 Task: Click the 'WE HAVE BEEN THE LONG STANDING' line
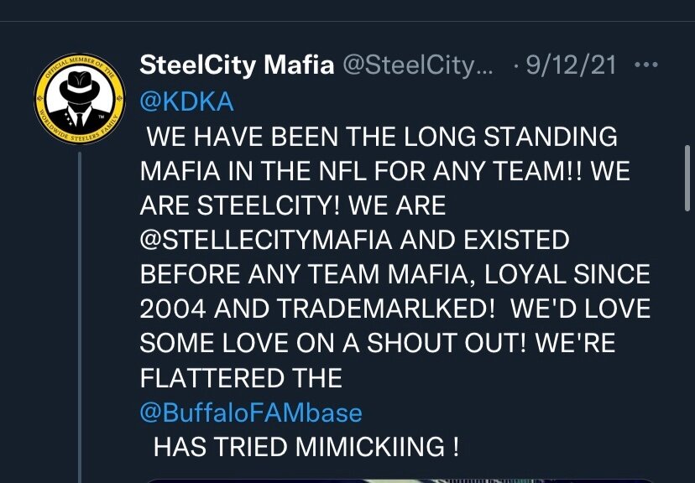(x=382, y=137)
